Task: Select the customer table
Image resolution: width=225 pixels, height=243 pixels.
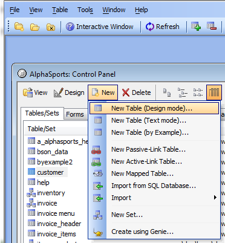Action: 50,172
